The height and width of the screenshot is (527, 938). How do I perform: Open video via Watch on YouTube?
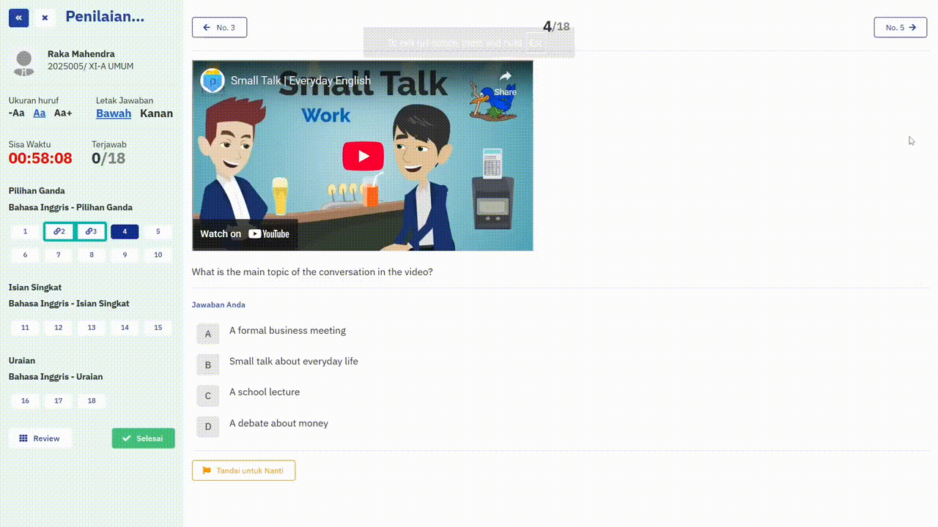click(245, 234)
